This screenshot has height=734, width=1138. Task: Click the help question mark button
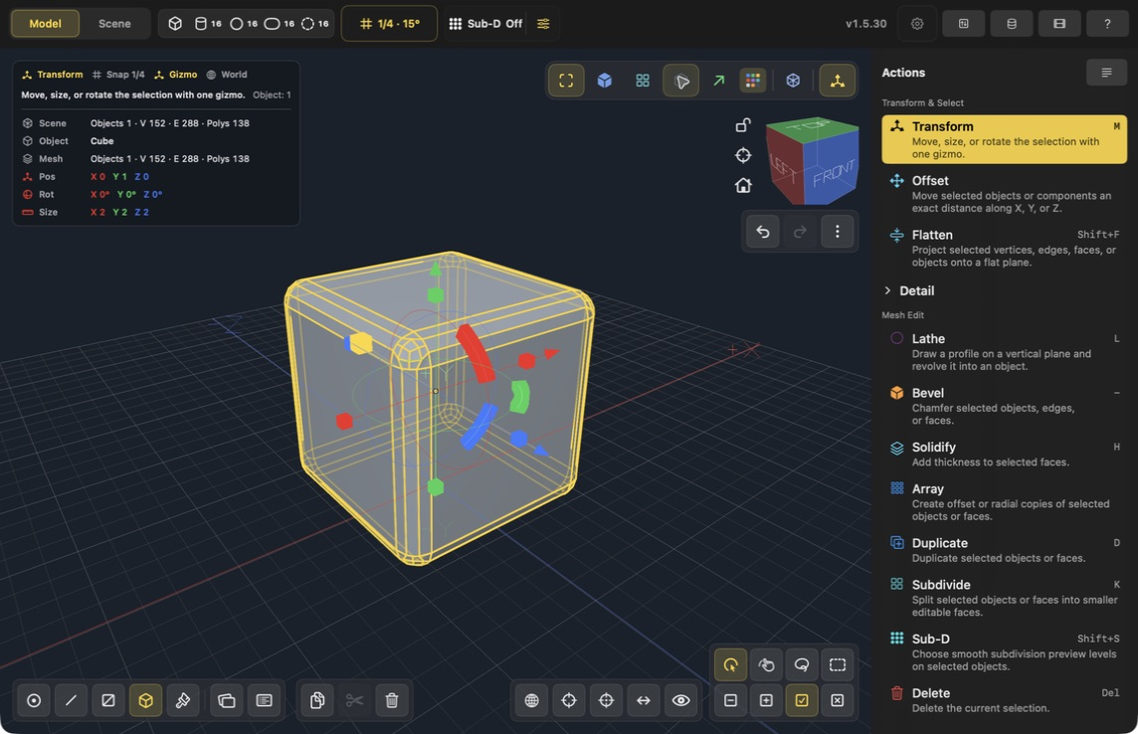(x=1107, y=24)
